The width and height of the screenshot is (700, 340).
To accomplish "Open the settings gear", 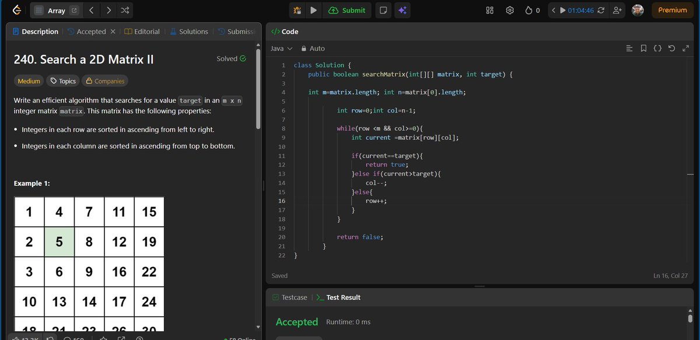I will [x=510, y=10].
